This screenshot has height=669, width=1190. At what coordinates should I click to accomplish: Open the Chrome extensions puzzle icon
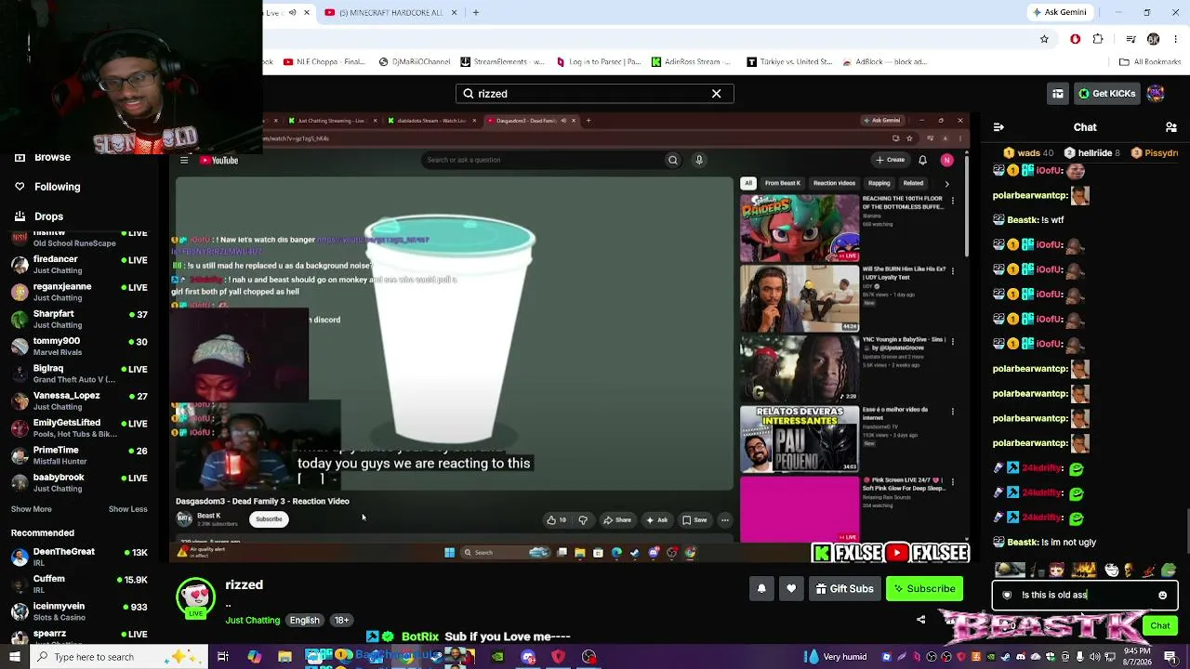click(x=1098, y=39)
